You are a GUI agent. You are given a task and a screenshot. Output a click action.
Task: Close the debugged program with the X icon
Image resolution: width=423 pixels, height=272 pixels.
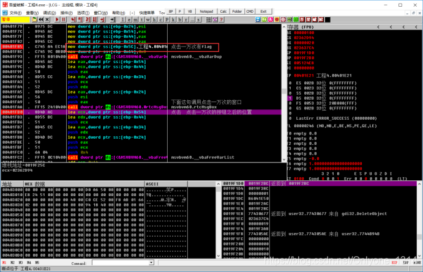47,20
